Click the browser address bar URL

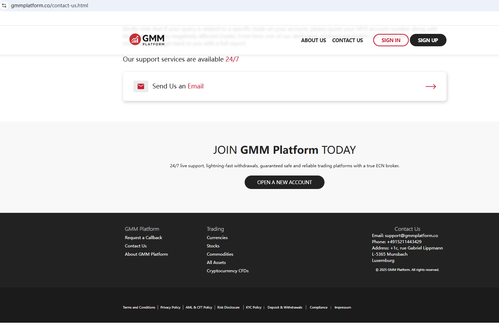(x=49, y=6)
